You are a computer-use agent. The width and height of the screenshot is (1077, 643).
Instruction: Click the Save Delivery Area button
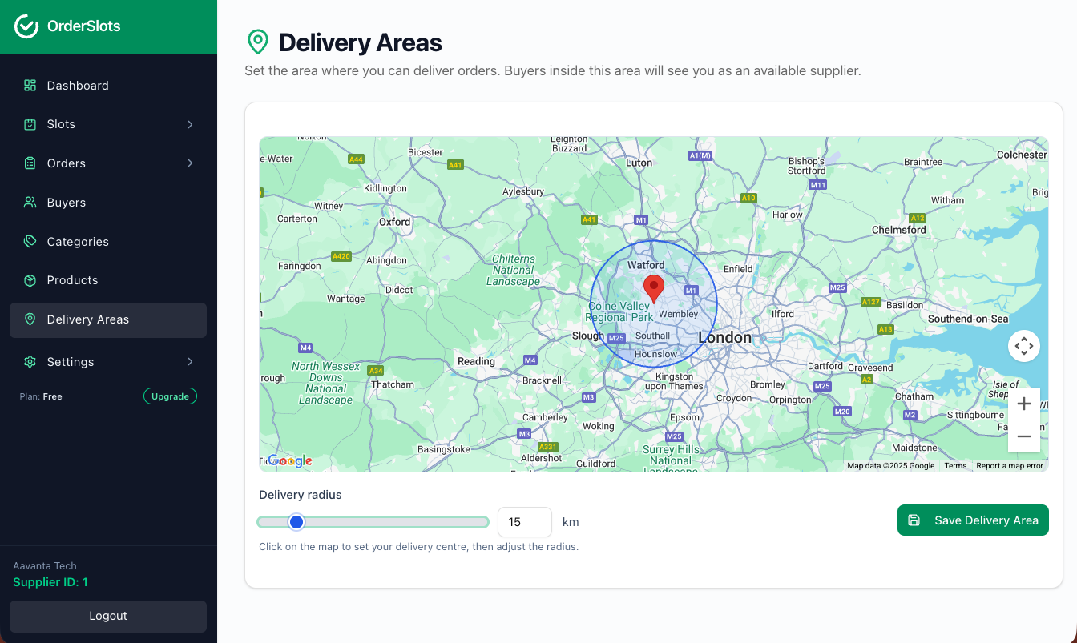[973, 520]
